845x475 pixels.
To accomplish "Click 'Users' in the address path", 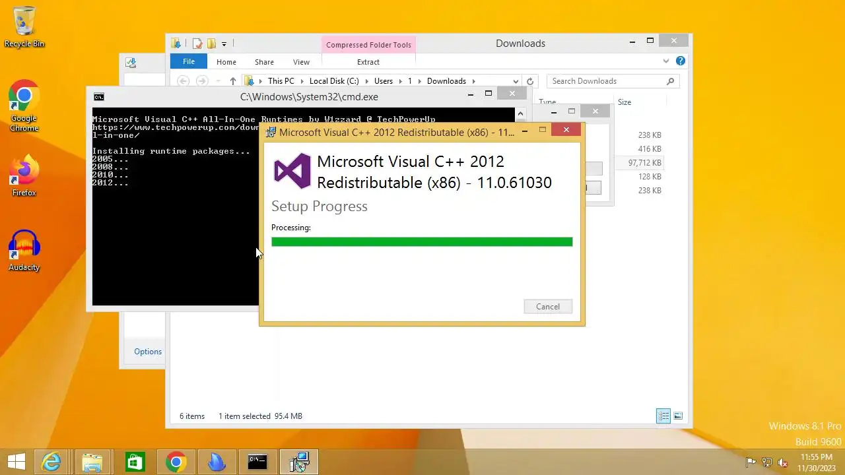I will click(384, 81).
